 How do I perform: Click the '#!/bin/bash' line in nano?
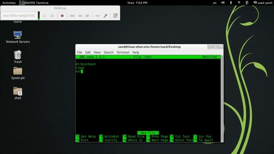pyautogui.click(x=86, y=64)
